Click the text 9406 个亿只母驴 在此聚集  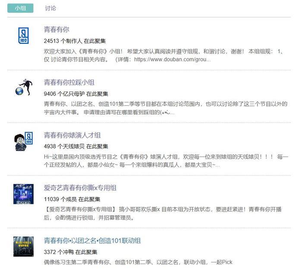coord(76,94)
